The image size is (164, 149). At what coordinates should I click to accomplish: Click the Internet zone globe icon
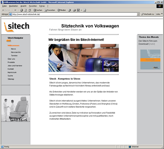(130, 147)
